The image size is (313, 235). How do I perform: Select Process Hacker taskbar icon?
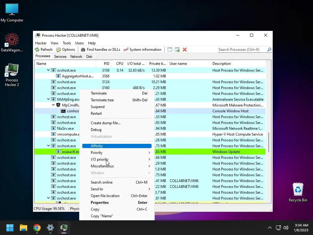coord(64,228)
